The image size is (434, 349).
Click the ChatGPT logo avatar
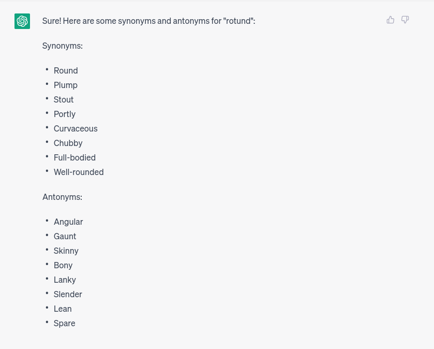(22, 21)
